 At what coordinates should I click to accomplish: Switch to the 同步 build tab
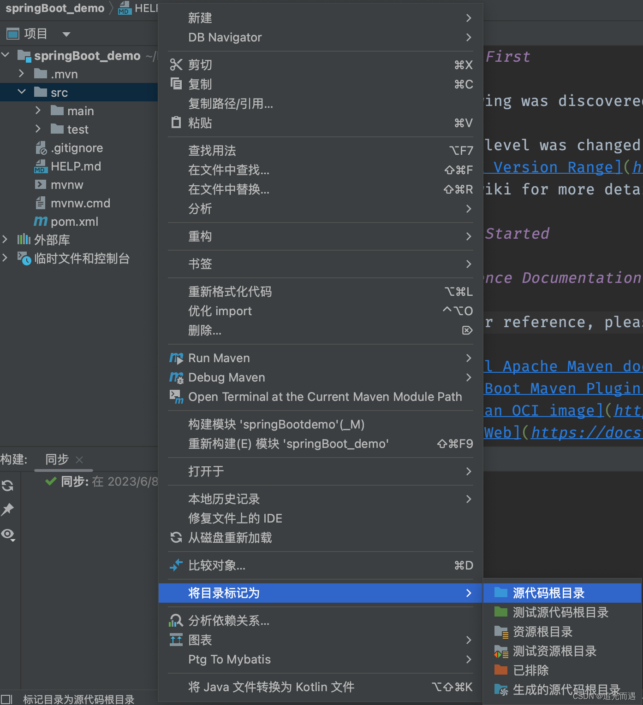[57, 459]
